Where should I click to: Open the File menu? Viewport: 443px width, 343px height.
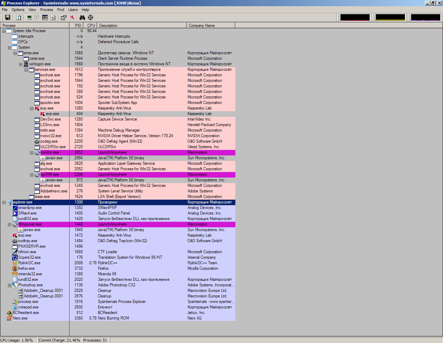[4, 10]
